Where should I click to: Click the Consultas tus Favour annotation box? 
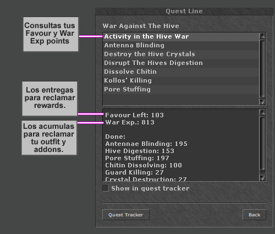(x=51, y=34)
